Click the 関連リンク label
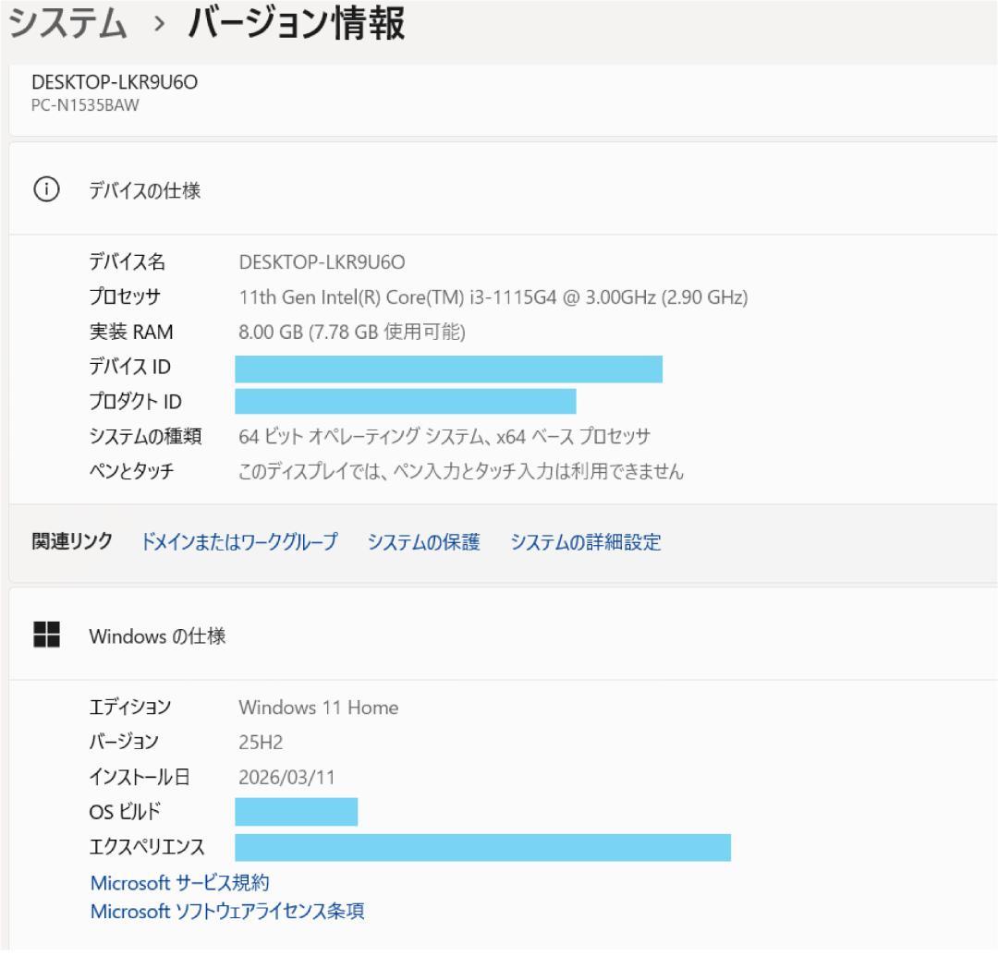Viewport: 998px width, 968px height. pyautogui.click(x=72, y=541)
